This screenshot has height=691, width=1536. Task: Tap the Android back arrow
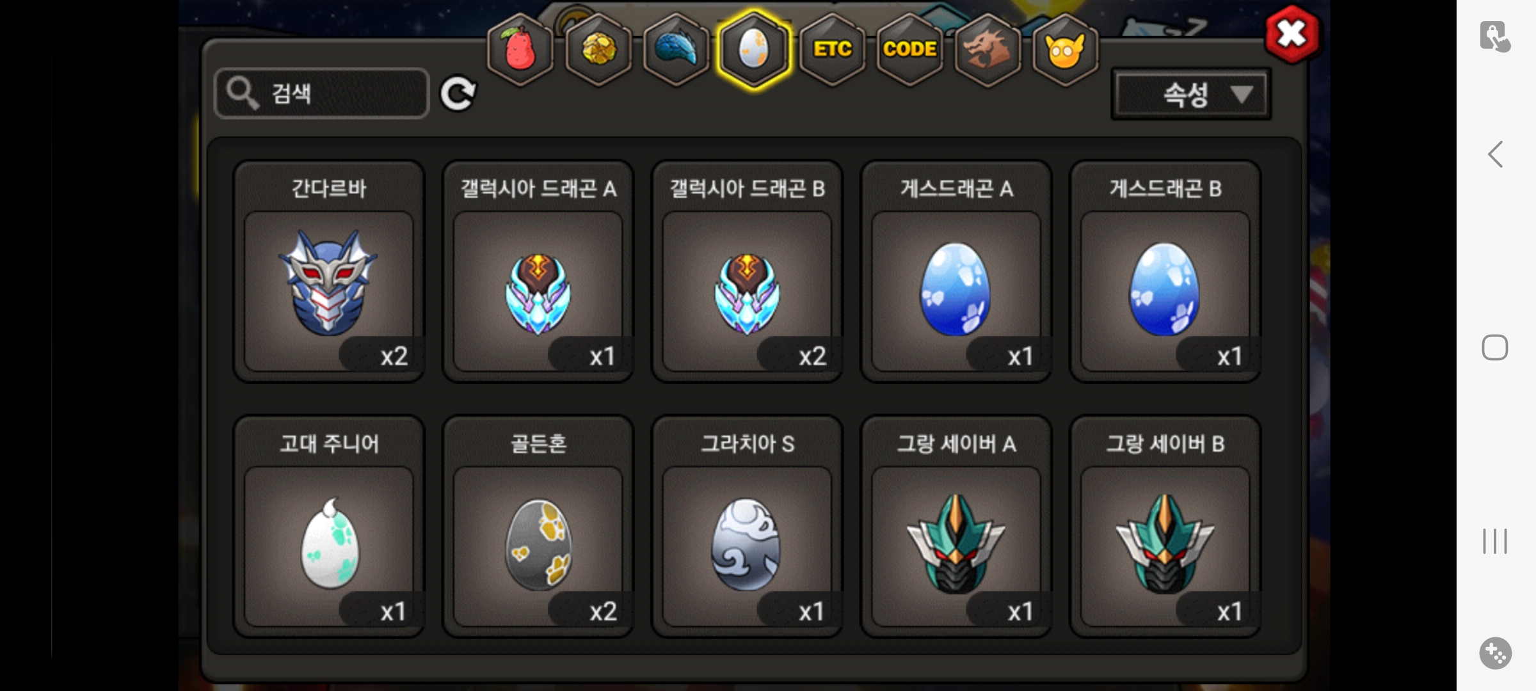1495,154
